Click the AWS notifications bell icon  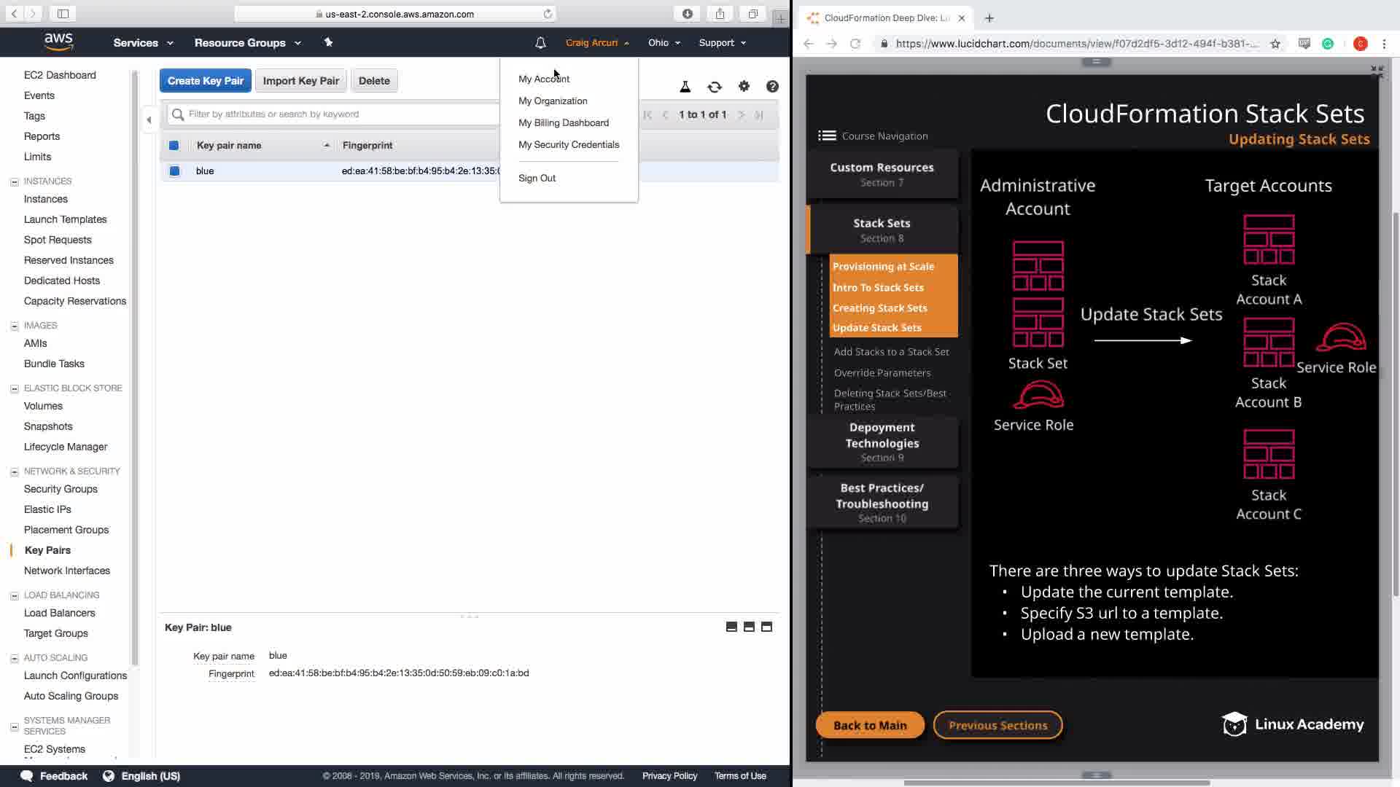coord(540,43)
